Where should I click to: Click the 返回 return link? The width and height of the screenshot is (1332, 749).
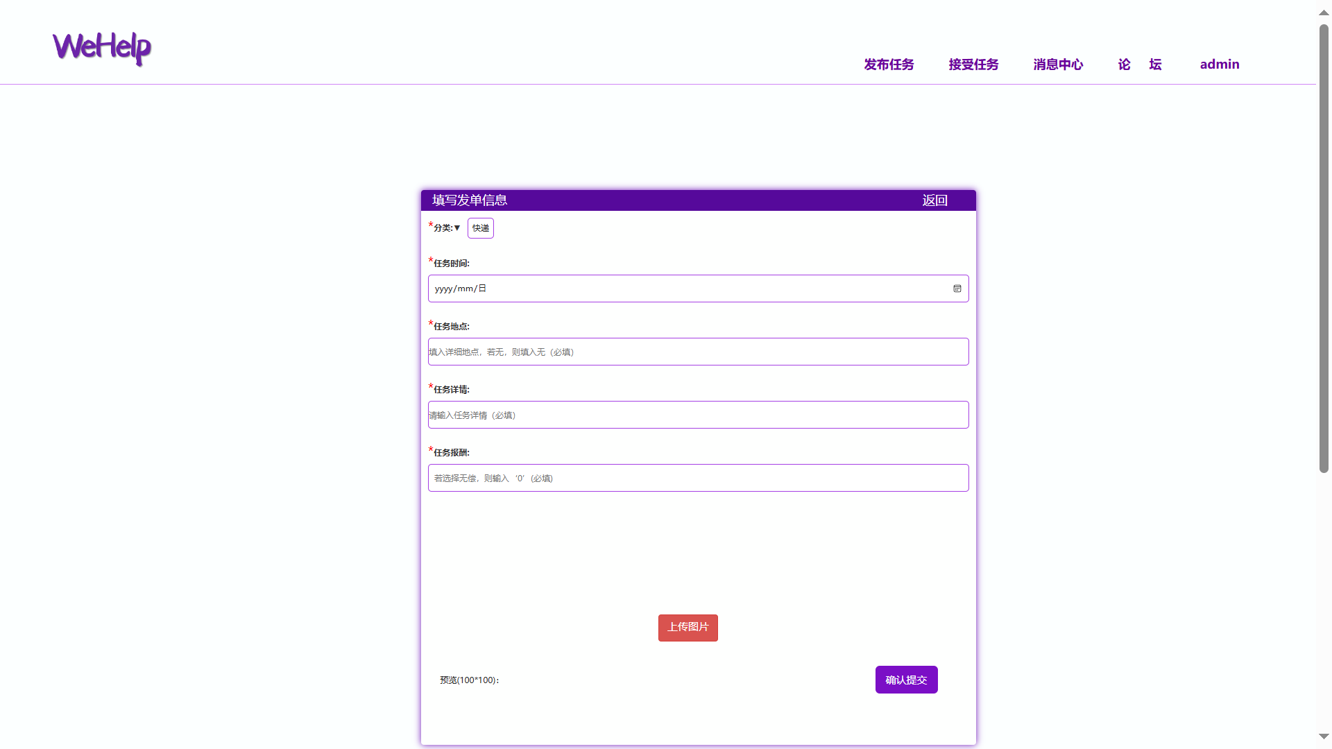[934, 200]
